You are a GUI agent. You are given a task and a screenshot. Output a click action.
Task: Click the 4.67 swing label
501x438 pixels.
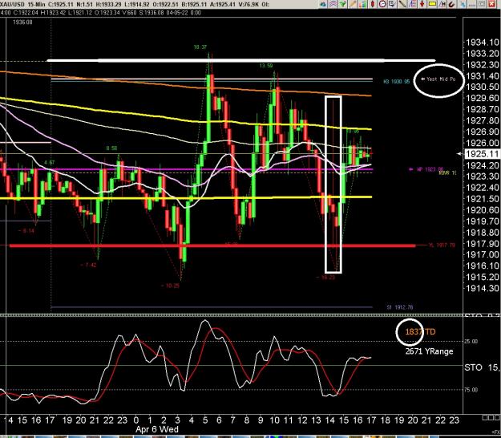point(50,162)
